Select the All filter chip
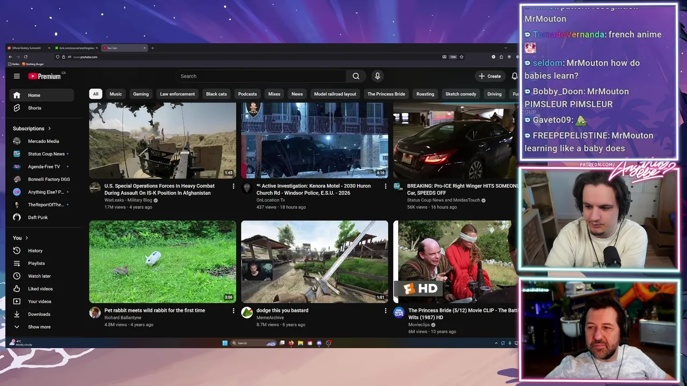 [96, 94]
